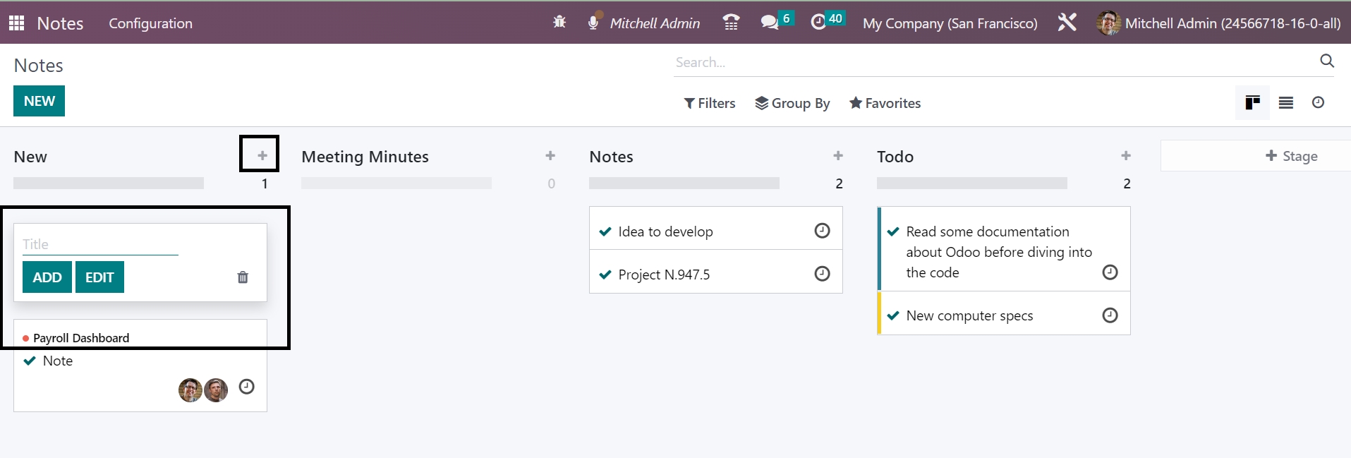Open the VoIP phone icon
Viewport: 1351px width, 458px height.
click(x=731, y=23)
